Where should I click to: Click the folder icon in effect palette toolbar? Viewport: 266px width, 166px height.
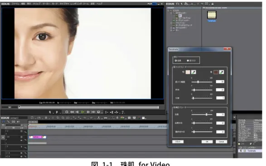point(178,4)
